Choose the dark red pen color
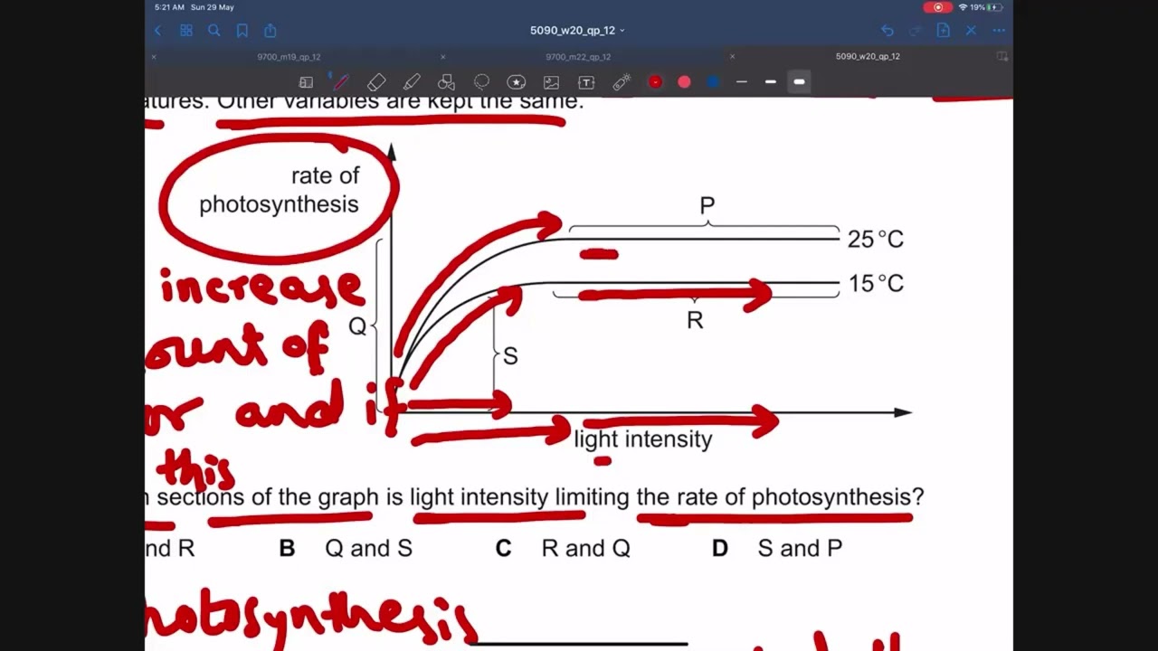 coord(655,82)
